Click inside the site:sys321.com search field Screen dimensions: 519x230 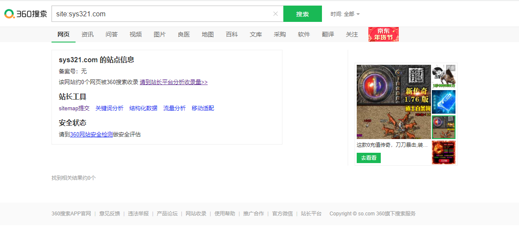tap(163, 14)
